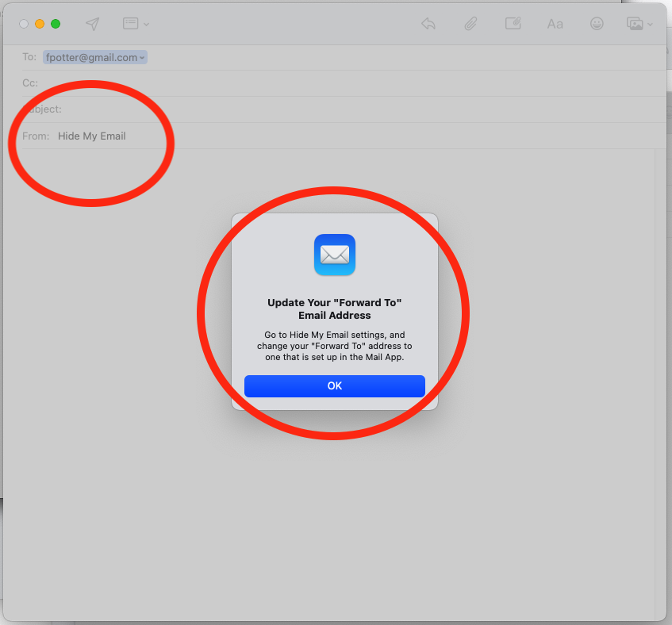Send the message with paper plane icon
The image size is (672, 625).
pos(92,24)
